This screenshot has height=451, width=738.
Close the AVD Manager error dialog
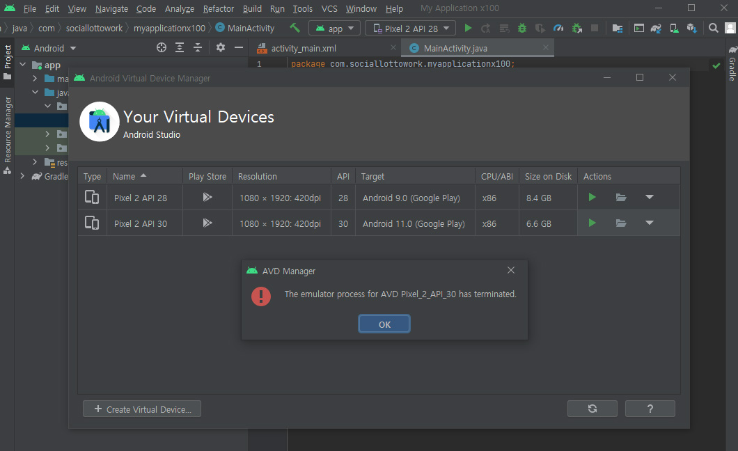pyautogui.click(x=510, y=270)
